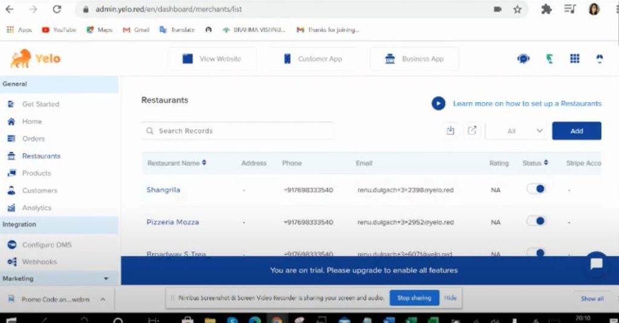The height and width of the screenshot is (323, 619).
Task: Open the chat bubble icon in top header
Action: coord(523,59)
